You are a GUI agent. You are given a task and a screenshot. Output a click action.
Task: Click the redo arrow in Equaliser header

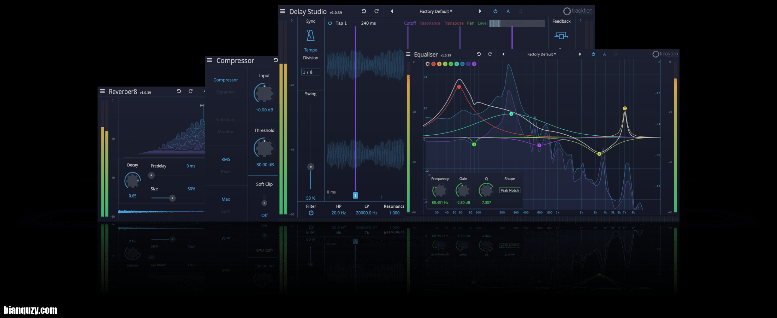click(490, 54)
